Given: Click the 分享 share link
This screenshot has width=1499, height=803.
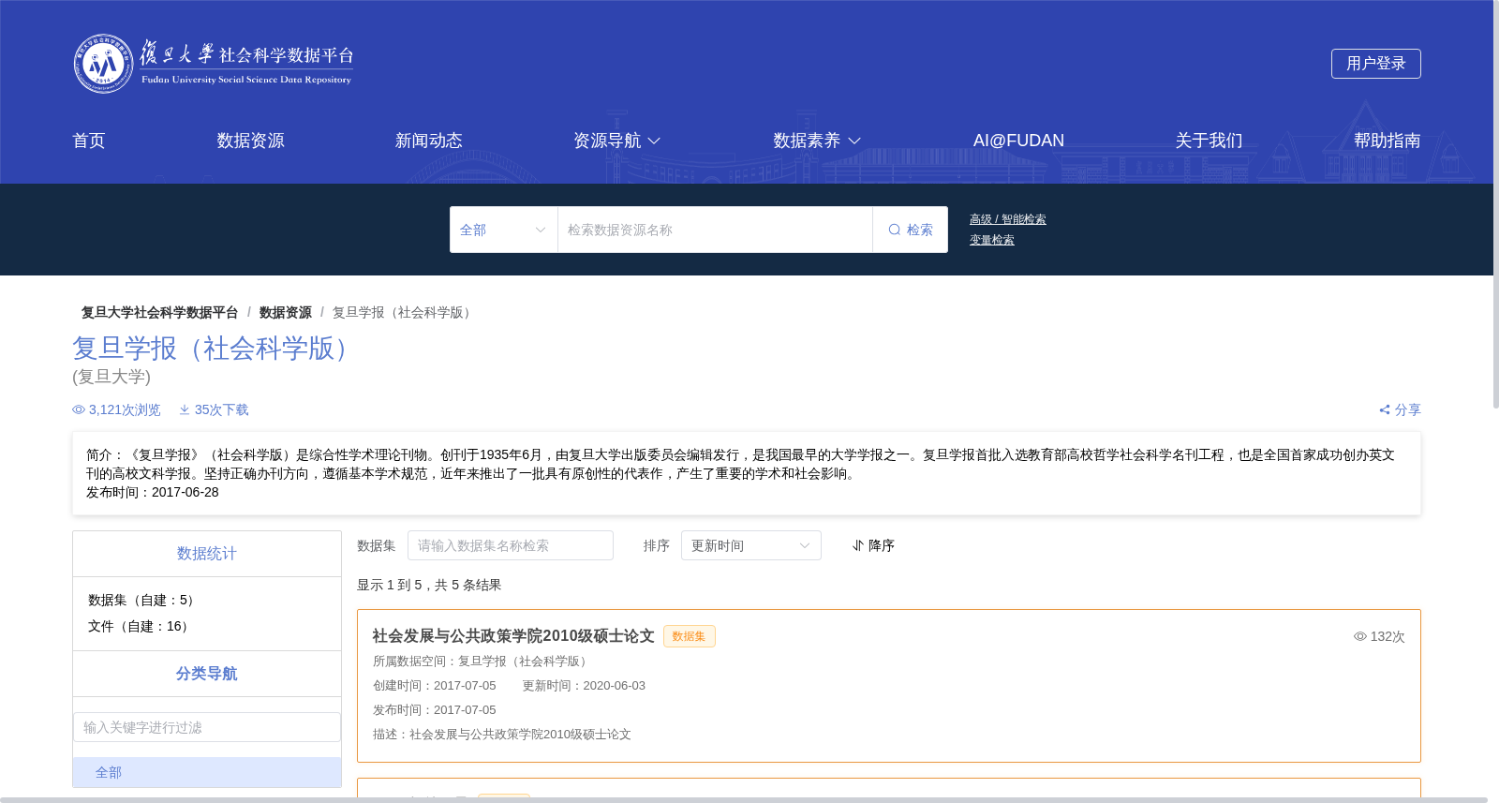Looking at the screenshot, I should point(1400,409).
